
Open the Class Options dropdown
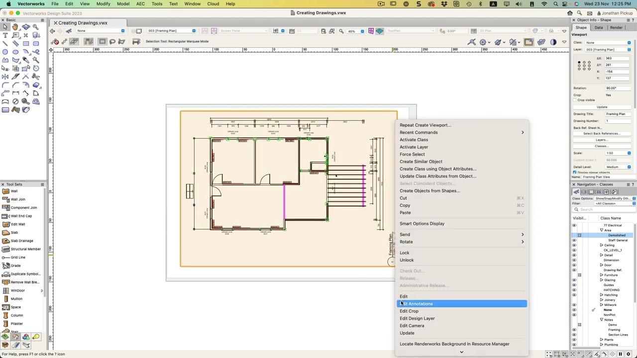[x=615, y=199]
